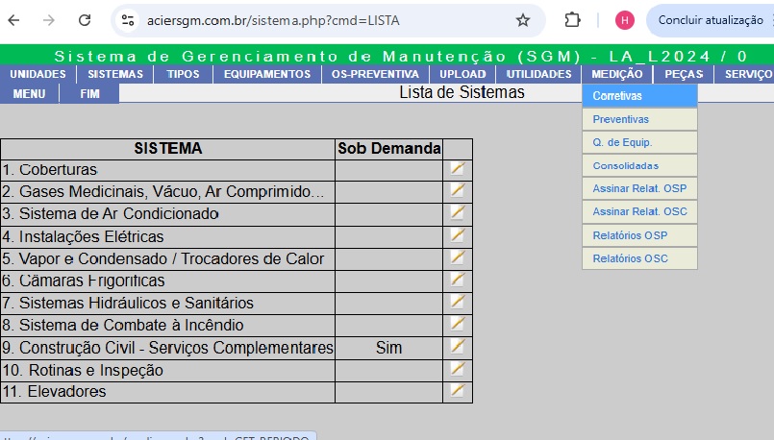Open the browser extensions puzzle icon
The height and width of the screenshot is (440, 774).
tap(573, 20)
